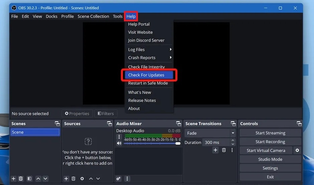Open the View menu
Viewport: 314px width, 185px height.
pos(37,16)
